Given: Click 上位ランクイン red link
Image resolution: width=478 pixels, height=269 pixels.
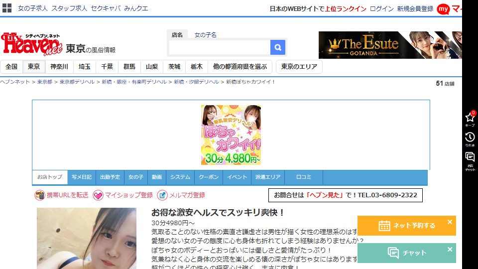Looking at the screenshot, I should coord(346,9).
